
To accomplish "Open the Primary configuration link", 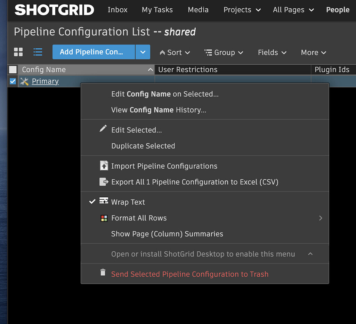I will coord(45,81).
